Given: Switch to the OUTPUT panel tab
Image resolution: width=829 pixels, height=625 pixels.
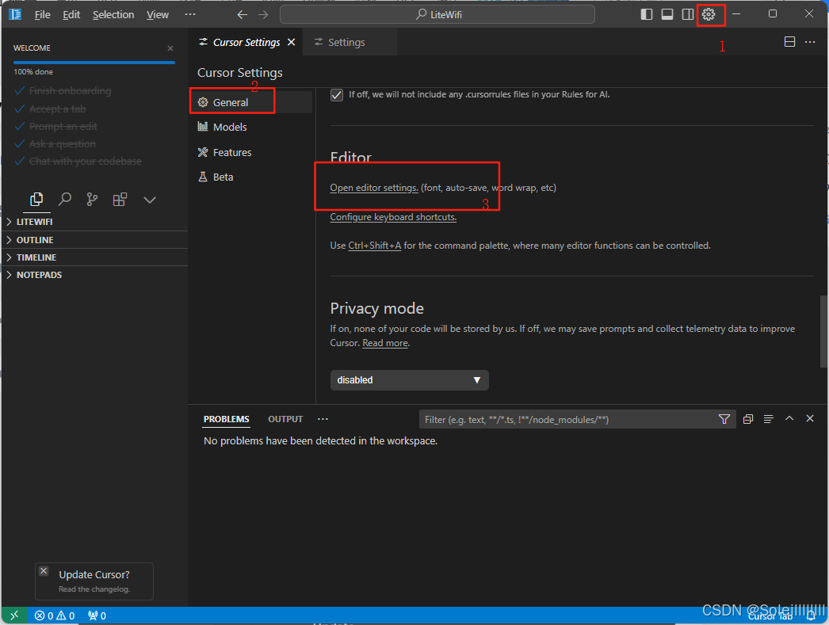Looking at the screenshot, I should coord(285,419).
